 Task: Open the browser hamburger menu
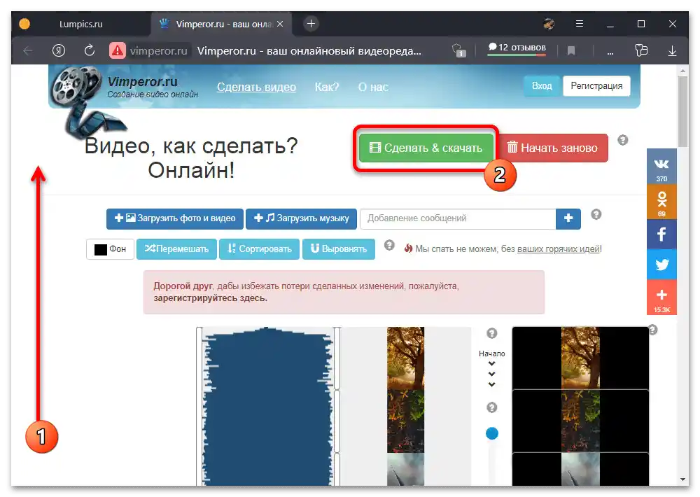(580, 23)
